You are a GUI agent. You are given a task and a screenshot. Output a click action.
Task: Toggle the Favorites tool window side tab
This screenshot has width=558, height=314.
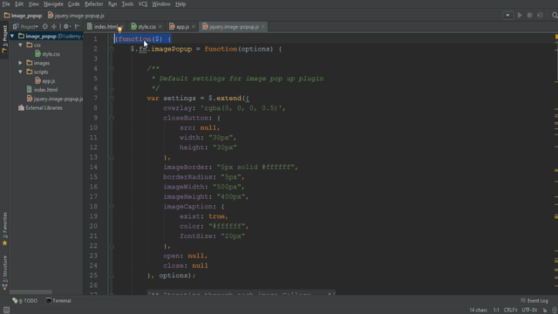tap(4, 229)
